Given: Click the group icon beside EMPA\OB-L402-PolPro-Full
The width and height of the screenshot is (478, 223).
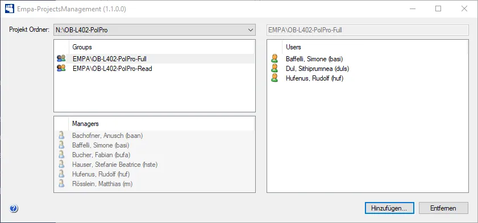Looking at the screenshot, I should tap(61, 58).
